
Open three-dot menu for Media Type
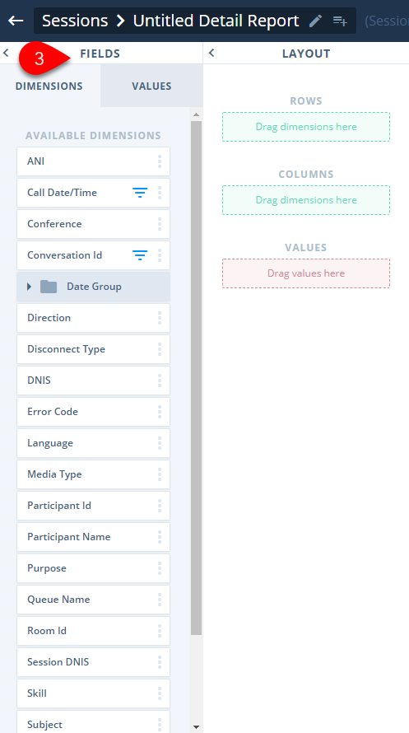point(160,474)
